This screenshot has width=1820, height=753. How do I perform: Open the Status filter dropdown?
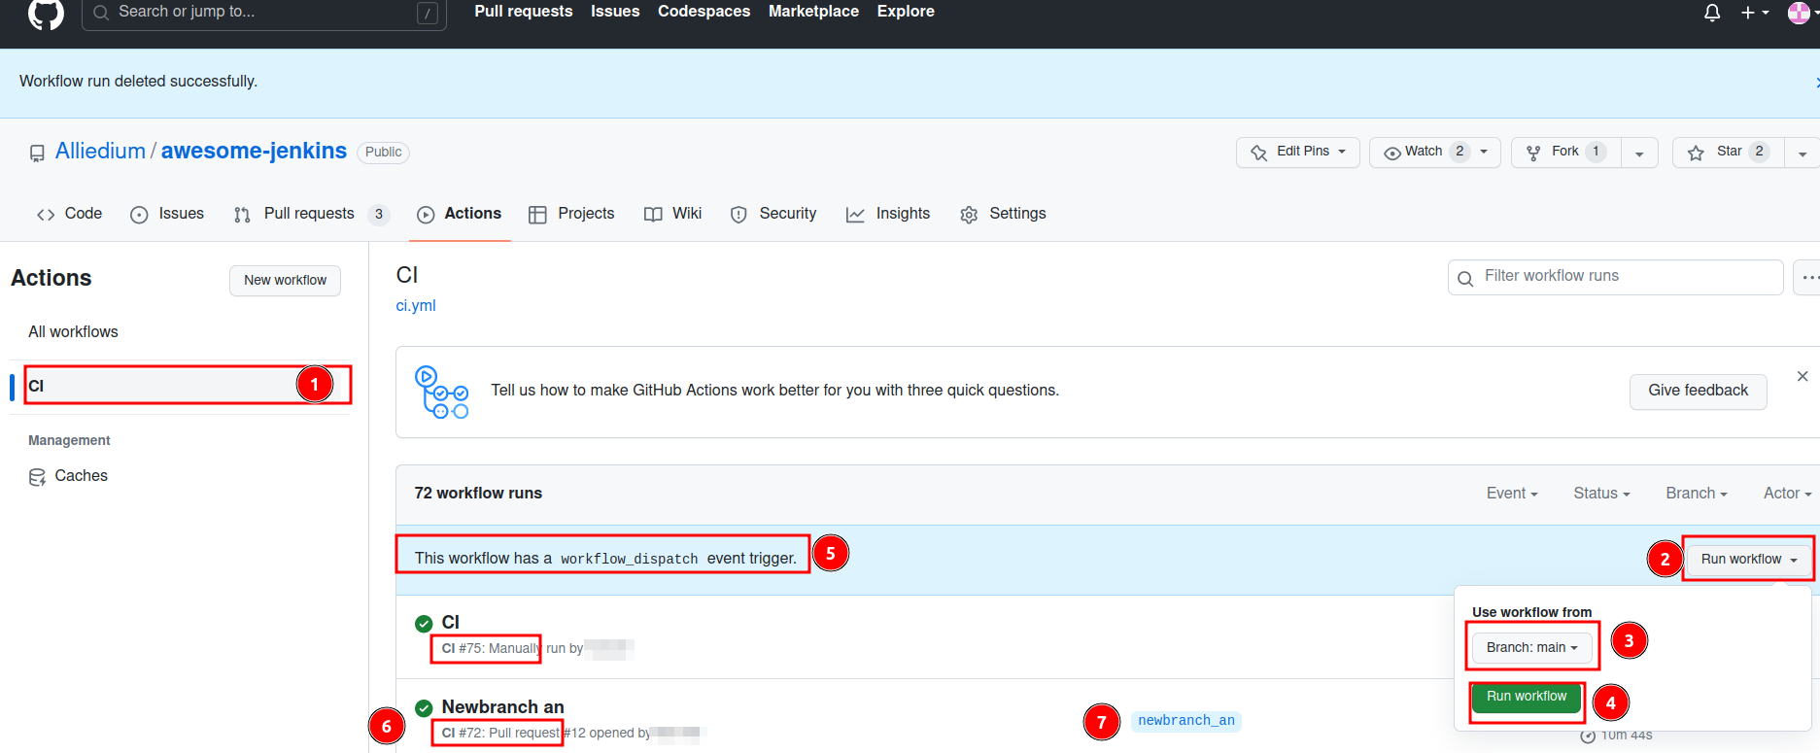click(x=1601, y=494)
